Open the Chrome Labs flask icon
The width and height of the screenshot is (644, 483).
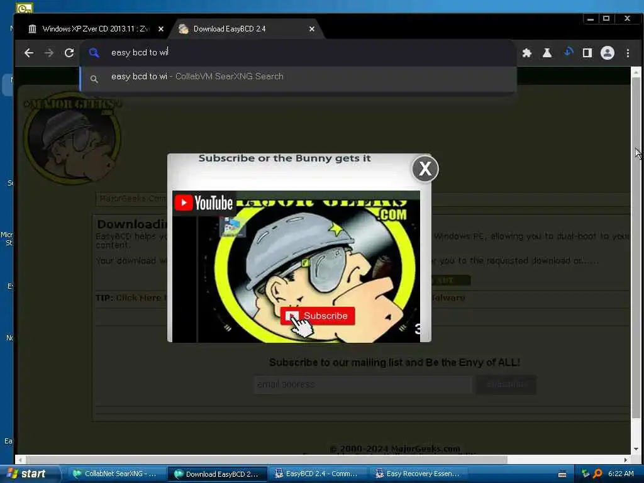pos(547,53)
